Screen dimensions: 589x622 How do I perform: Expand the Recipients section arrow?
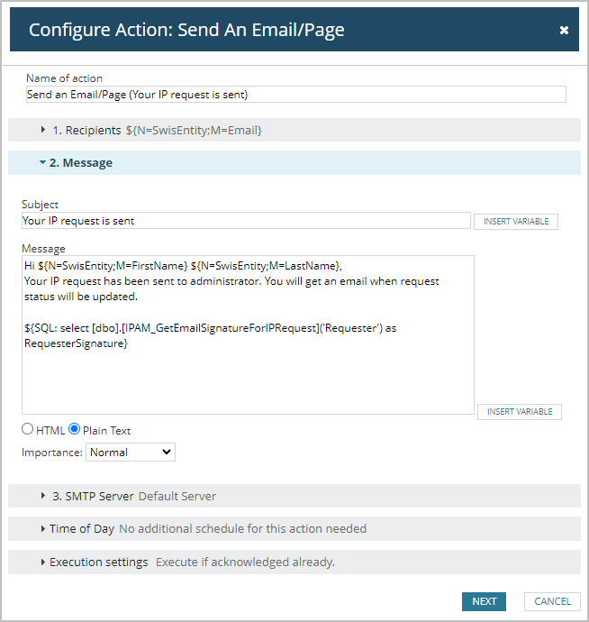pyautogui.click(x=43, y=130)
